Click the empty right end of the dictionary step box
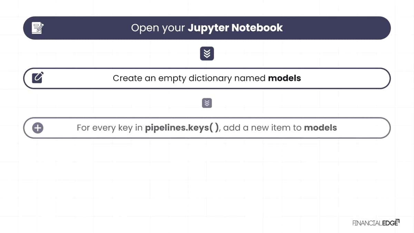The image size is (414, 233). click(345, 78)
